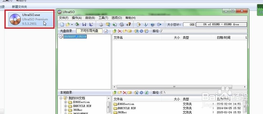This screenshot has width=263, height=114.
Task: Open the 操作(A) menu
Action: (x=77, y=18)
